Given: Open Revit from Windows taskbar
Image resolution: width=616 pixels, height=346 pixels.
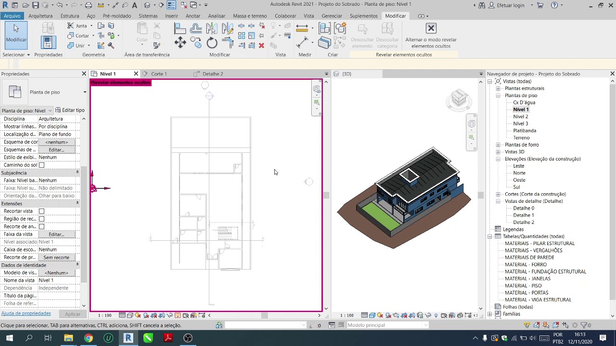Looking at the screenshot, I should click(128, 338).
